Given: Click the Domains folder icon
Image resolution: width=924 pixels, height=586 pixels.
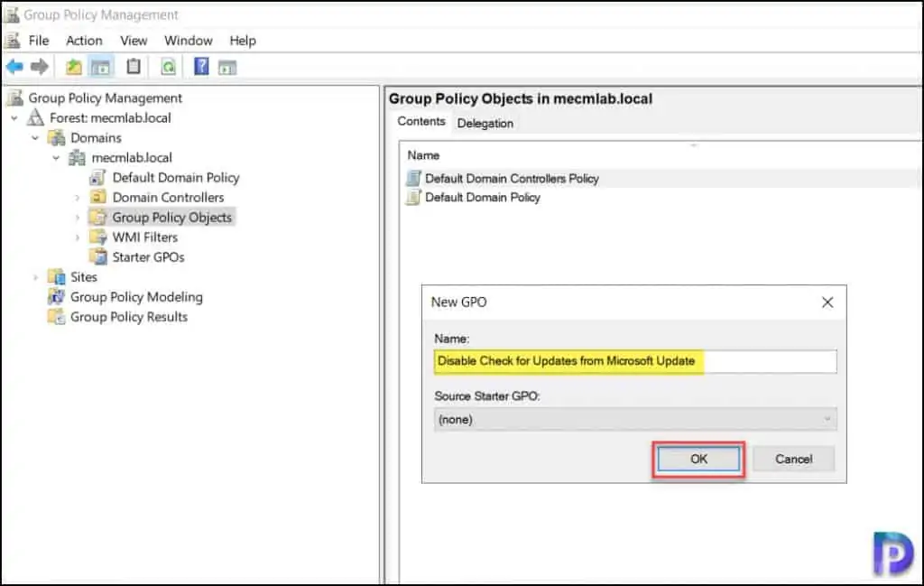Looking at the screenshot, I should 57,138.
